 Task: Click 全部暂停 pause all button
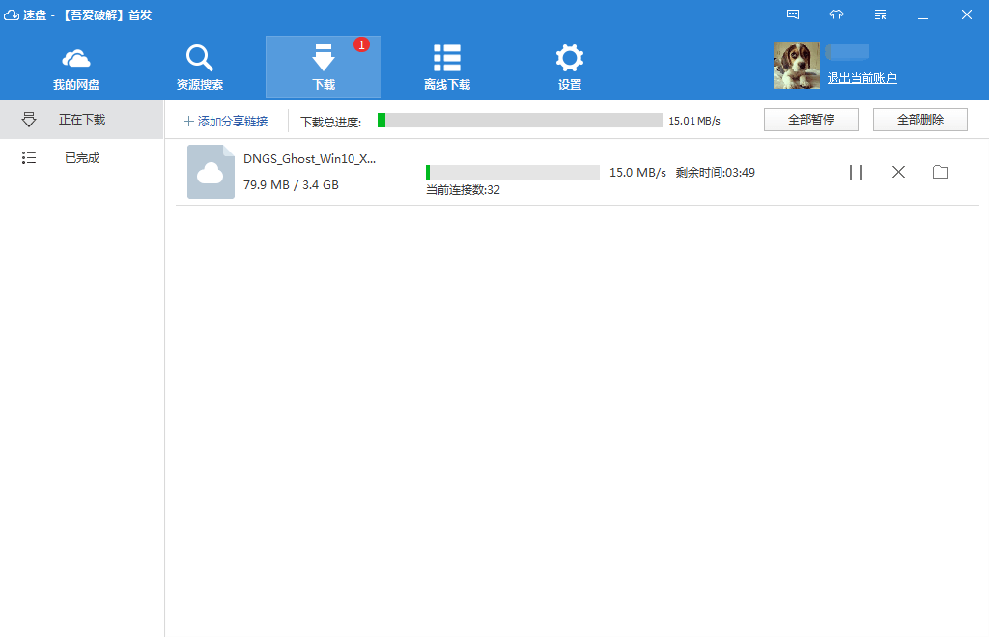coord(811,120)
